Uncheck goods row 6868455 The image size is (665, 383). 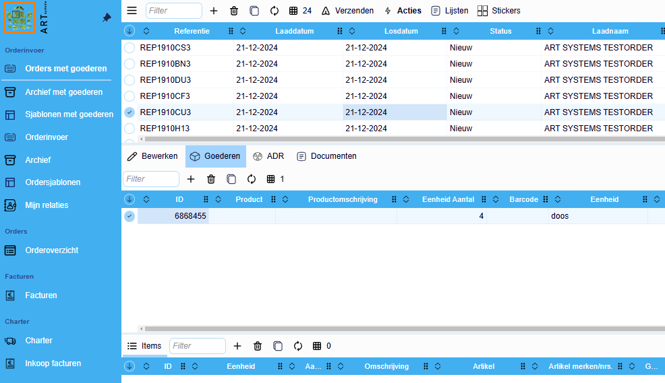pyautogui.click(x=129, y=216)
